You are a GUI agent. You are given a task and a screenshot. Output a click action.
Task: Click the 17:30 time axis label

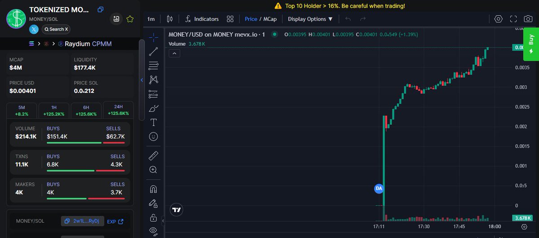[x=424, y=226]
